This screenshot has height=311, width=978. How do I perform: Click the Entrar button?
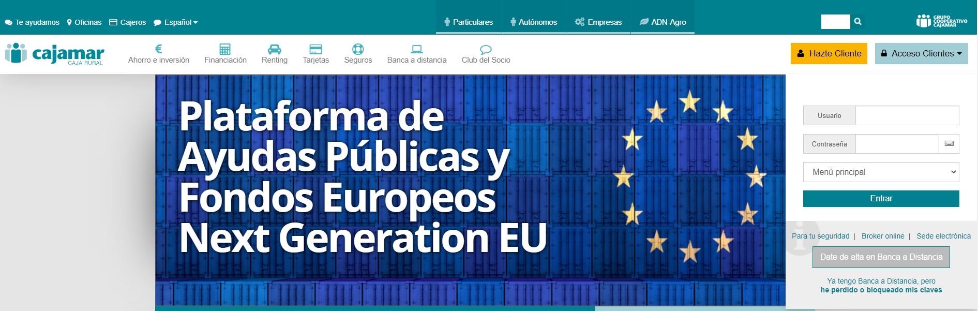881,199
